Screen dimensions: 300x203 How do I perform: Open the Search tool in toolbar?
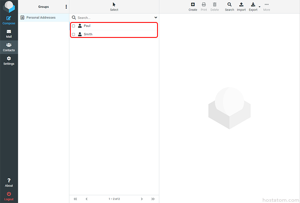[229, 5]
